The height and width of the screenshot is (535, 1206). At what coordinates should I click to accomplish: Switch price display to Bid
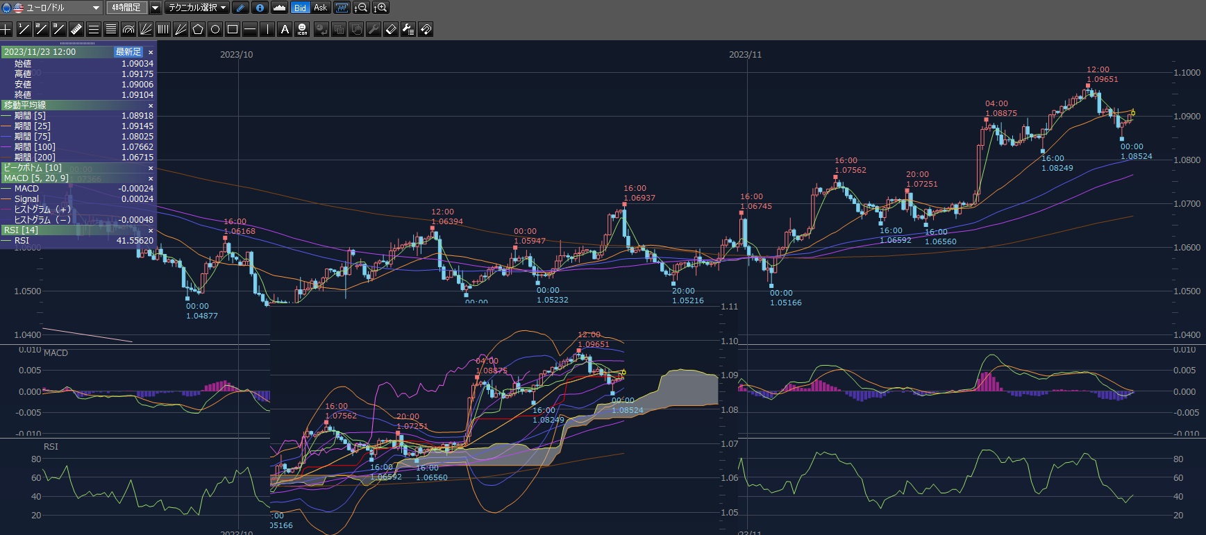click(x=300, y=8)
